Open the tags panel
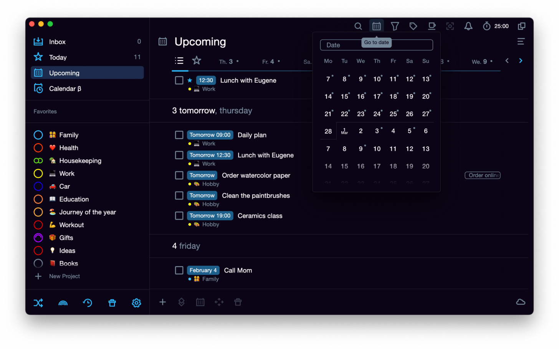559x349 pixels. coord(413,26)
